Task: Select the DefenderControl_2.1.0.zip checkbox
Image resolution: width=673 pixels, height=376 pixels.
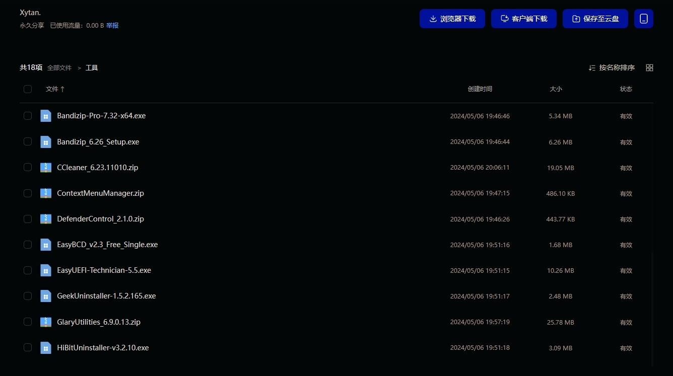Action: pos(28,218)
